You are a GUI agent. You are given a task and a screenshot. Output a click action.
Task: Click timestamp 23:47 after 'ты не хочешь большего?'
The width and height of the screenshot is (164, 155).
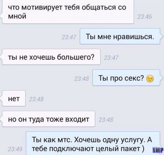click(x=111, y=58)
